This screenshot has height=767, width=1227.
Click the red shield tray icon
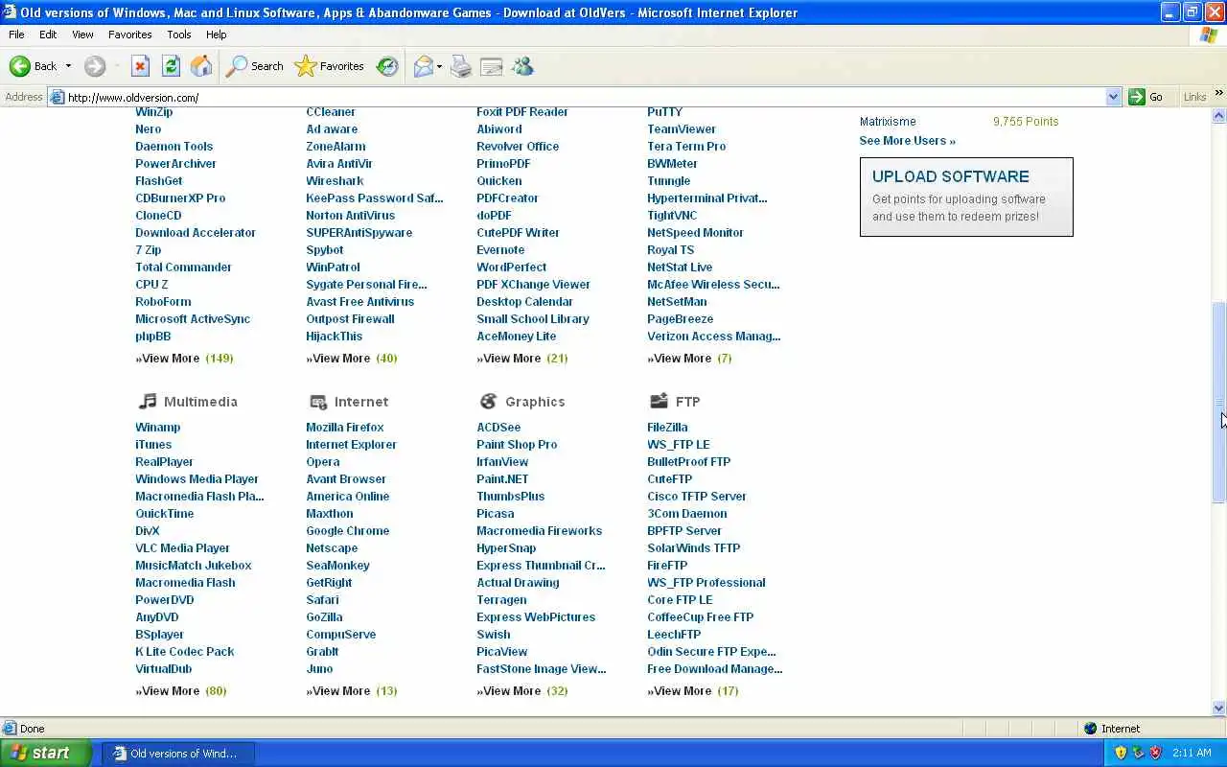point(1155,753)
